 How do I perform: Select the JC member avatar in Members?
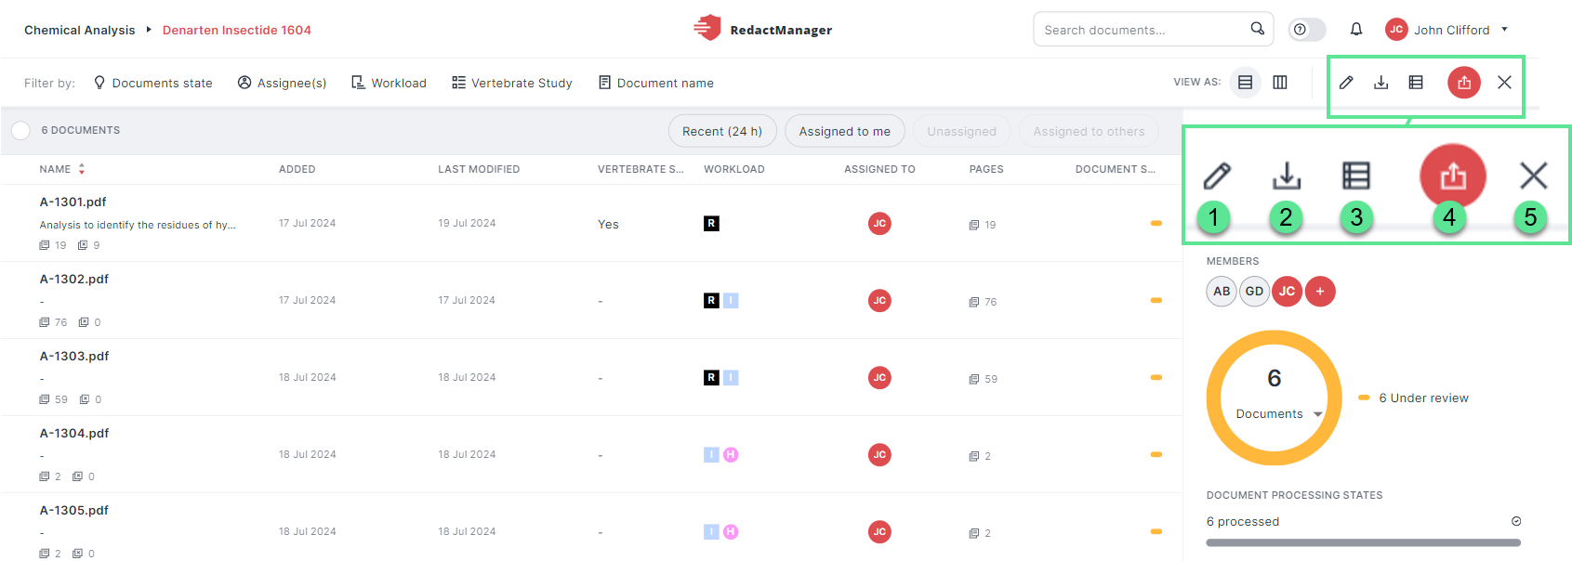pos(1287,292)
